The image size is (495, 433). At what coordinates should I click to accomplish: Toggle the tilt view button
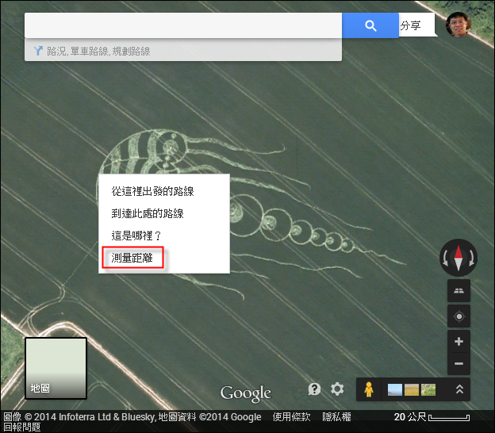coord(459,291)
